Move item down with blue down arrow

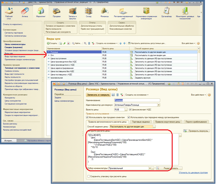[124, 43]
